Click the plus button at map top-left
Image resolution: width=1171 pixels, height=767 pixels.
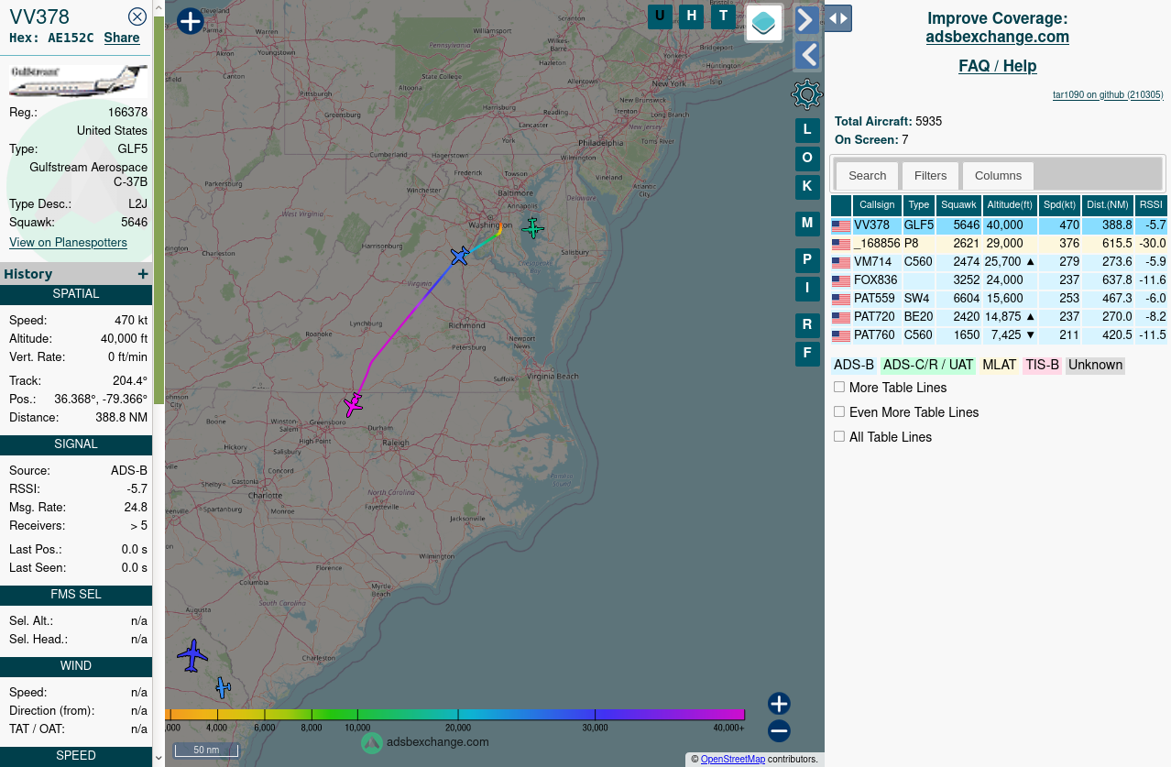point(190,21)
